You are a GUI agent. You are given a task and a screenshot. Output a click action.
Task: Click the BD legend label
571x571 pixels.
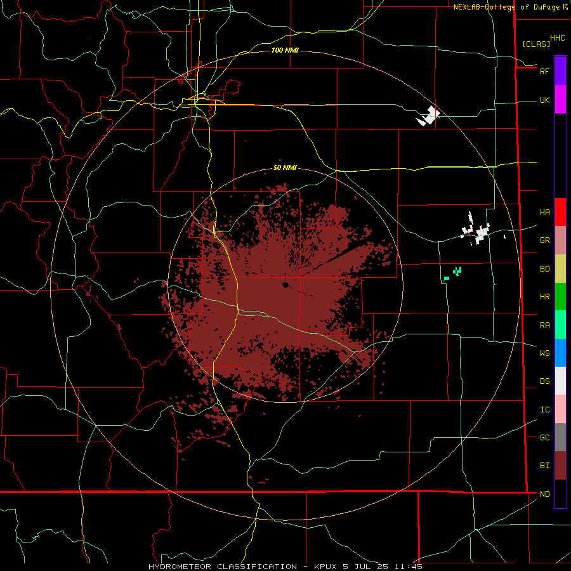[x=544, y=269]
